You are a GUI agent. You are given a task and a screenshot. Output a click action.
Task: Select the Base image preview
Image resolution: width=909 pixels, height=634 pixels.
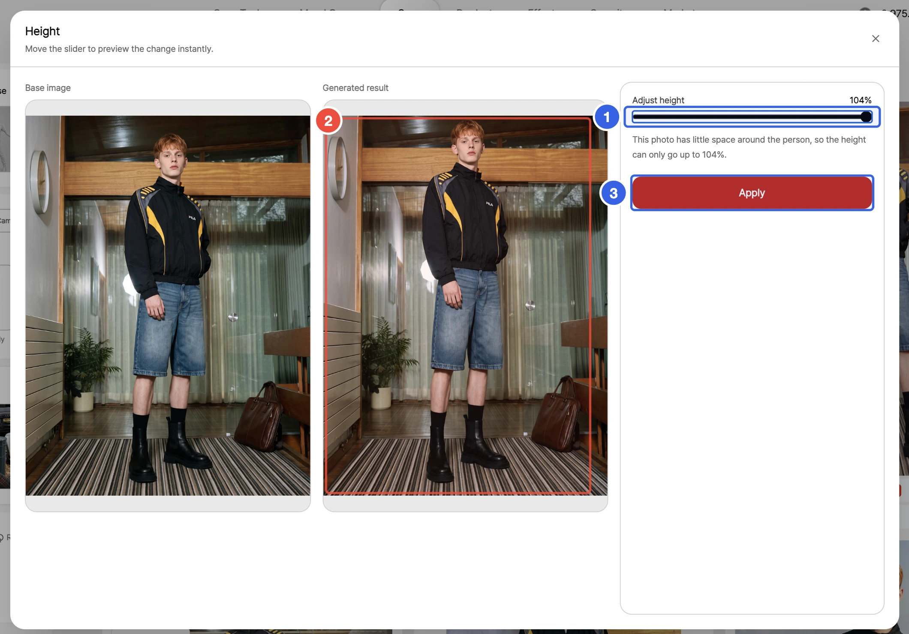(x=168, y=305)
